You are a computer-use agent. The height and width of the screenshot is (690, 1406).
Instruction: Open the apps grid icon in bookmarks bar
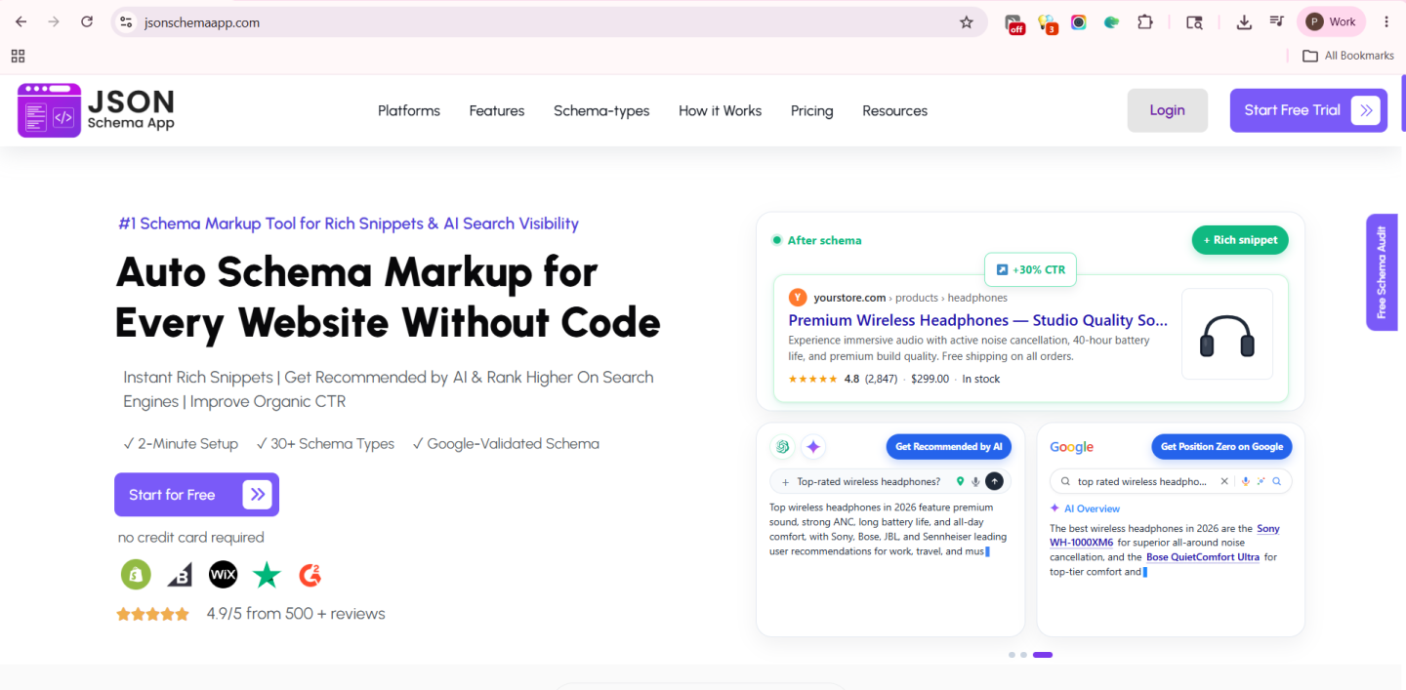[18, 56]
